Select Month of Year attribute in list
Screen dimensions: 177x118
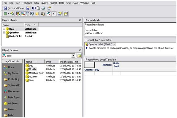pyautogui.click(x=34, y=73)
